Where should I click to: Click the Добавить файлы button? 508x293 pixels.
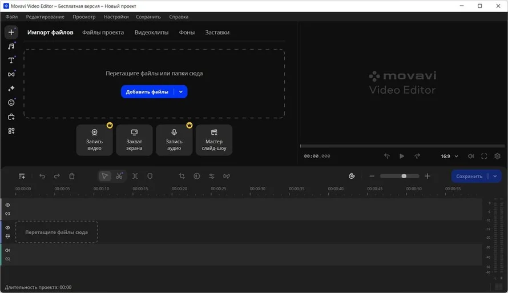pyautogui.click(x=147, y=92)
